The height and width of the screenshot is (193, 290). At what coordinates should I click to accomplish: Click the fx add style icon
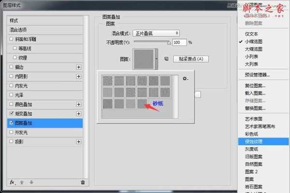coord(12,182)
